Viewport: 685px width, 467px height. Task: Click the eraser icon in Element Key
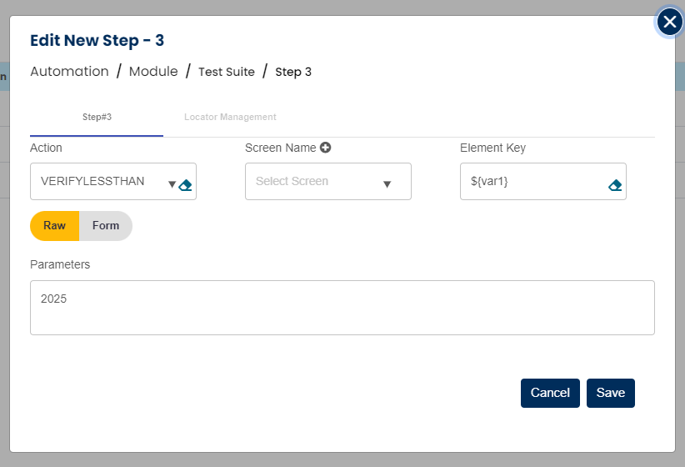click(x=615, y=185)
